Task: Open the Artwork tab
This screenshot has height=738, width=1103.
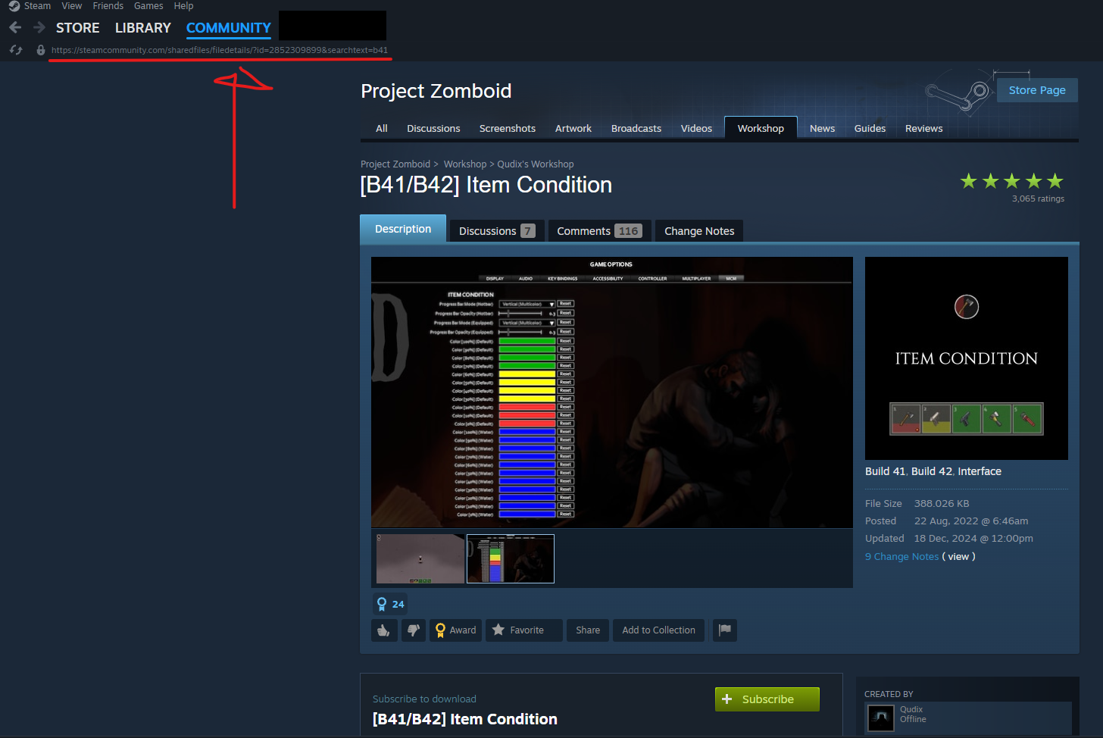Action: 573,129
